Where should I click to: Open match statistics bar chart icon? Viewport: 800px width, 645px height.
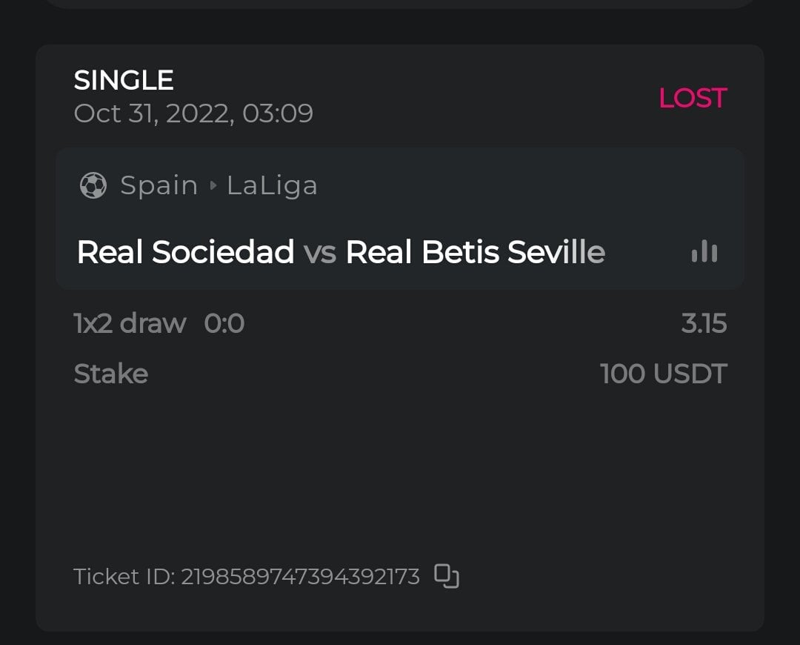pos(704,252)
